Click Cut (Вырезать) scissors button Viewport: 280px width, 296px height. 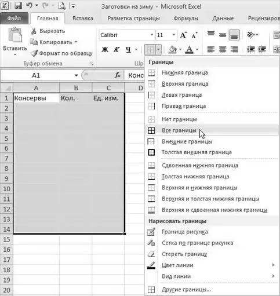tap(48, 31)
